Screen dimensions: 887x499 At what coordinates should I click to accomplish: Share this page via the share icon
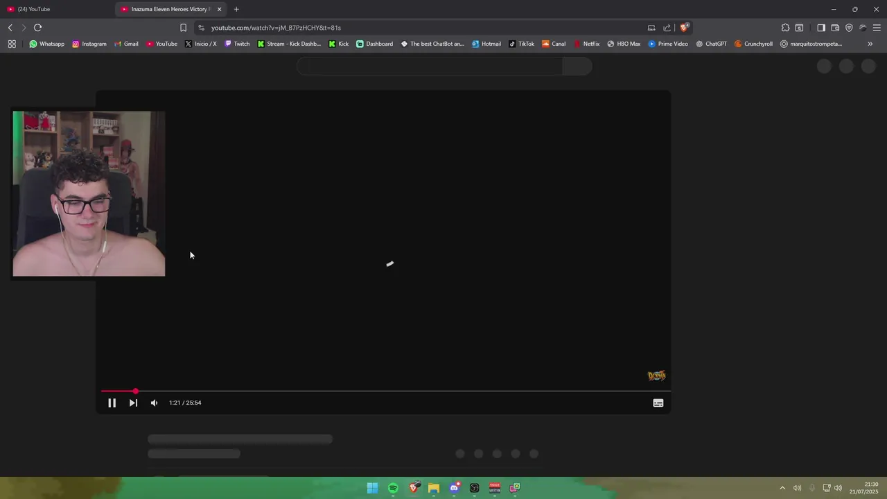click(667, 28)
